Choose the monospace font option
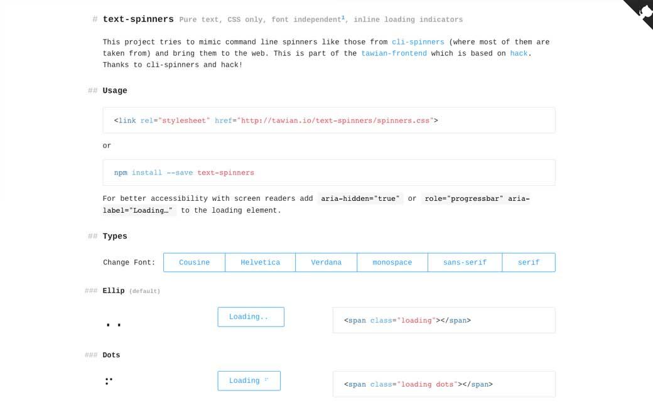 pyautogui.click(x=392, y=262)
